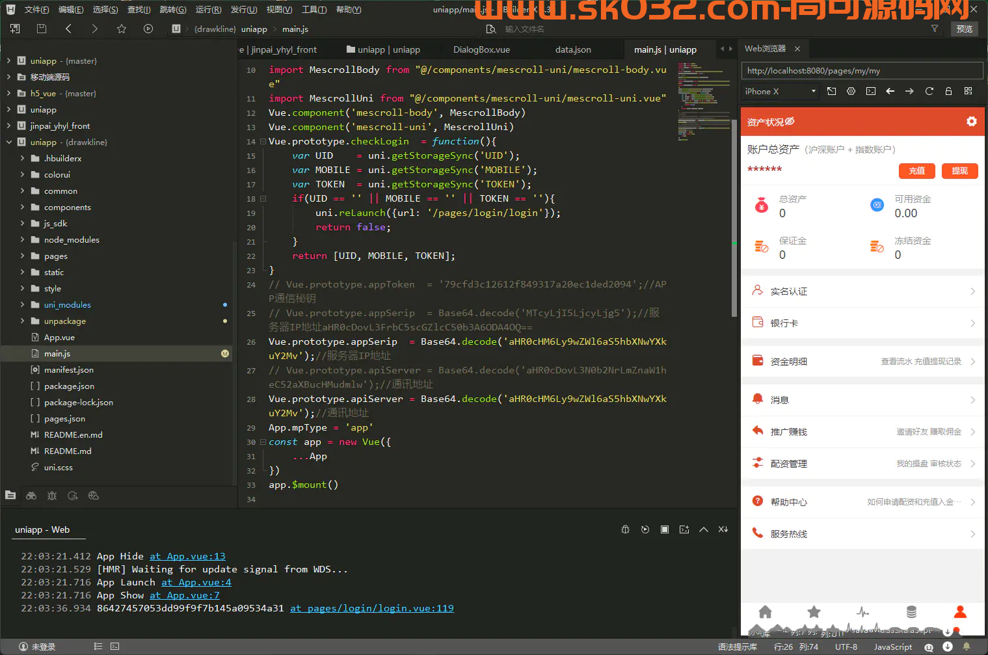
Task: Stop the running uniapp Web process
Action: (664, 529)
